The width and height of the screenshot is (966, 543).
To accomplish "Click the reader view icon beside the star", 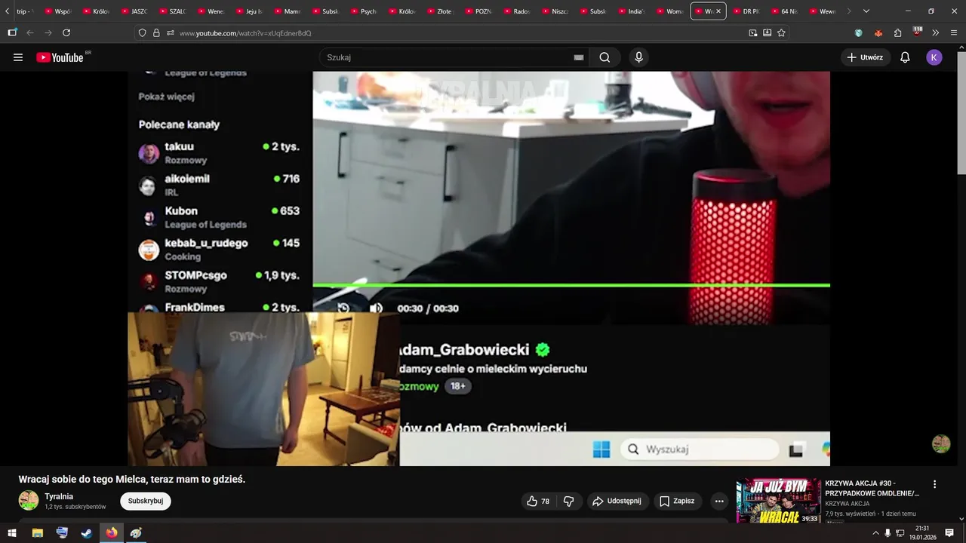I will point(767,33).
